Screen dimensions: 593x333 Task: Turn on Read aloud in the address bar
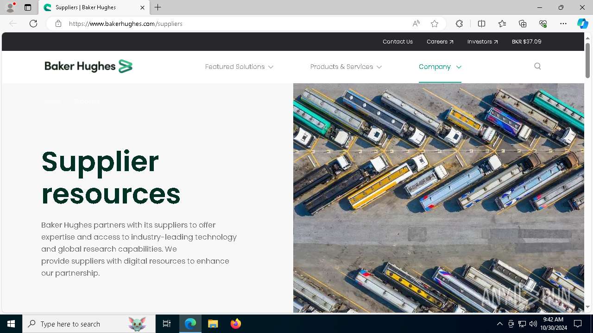(x=416, y=24)
